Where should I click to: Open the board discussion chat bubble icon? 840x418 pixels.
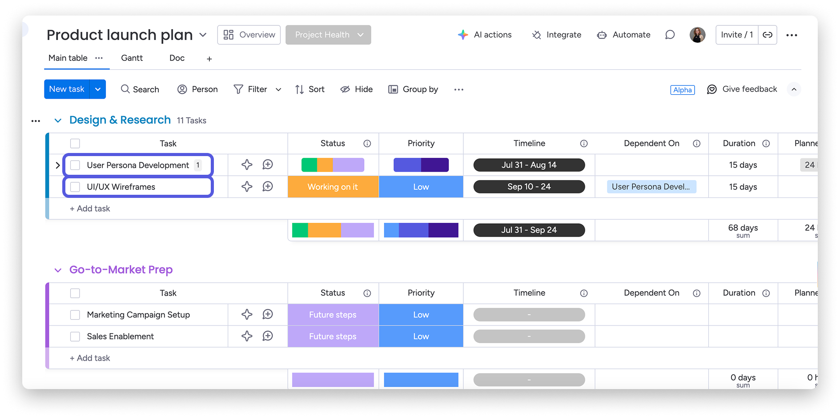pyautogui.click(x=670, y=35)
